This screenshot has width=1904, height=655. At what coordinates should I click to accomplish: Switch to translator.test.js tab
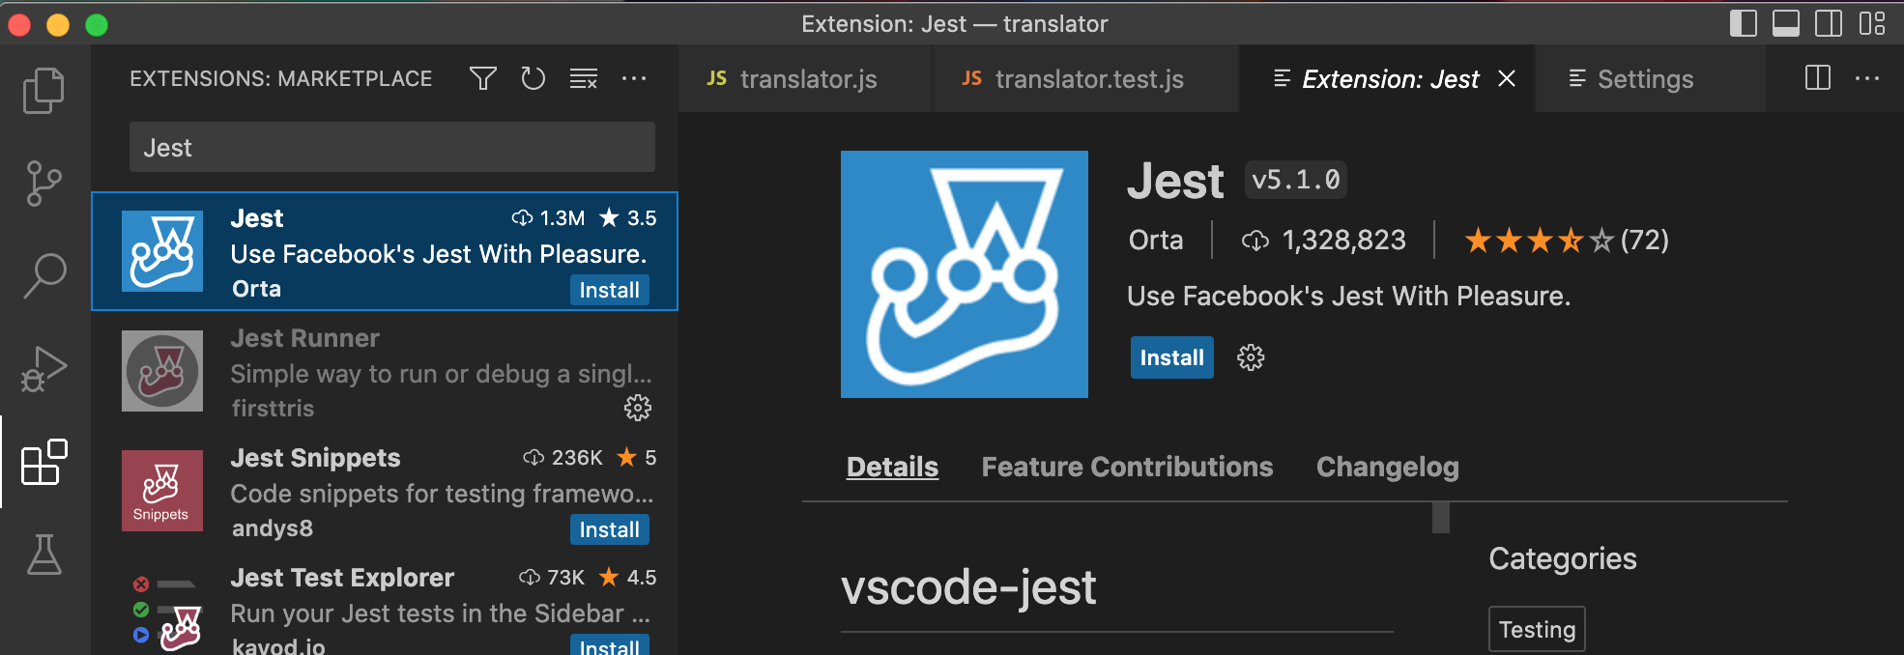(x=1085, y=79)
